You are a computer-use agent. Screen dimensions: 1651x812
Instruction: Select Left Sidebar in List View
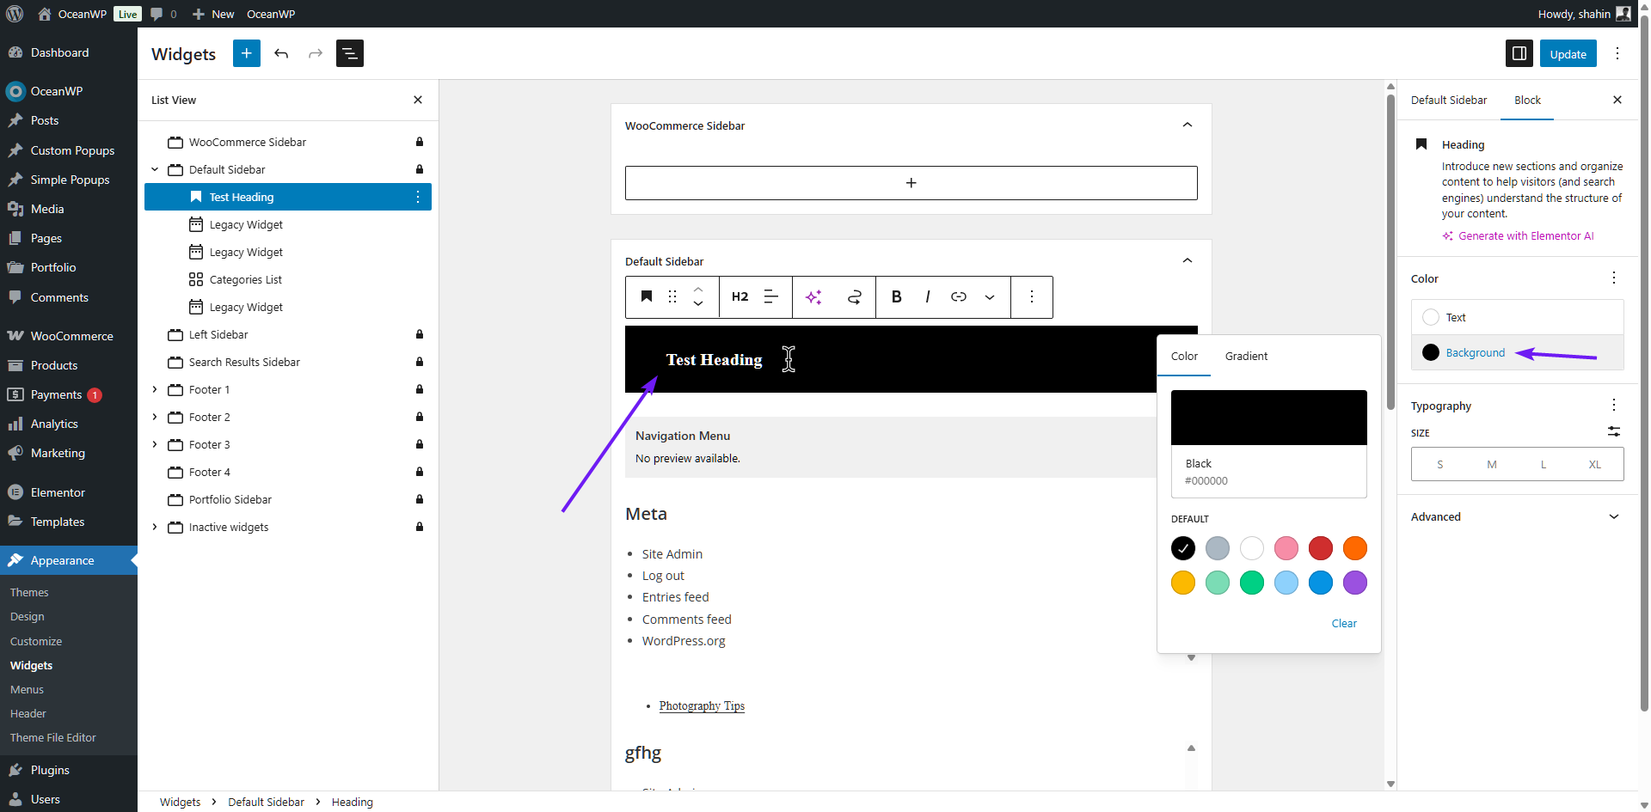pyautogui.click(x=288, y=334)
